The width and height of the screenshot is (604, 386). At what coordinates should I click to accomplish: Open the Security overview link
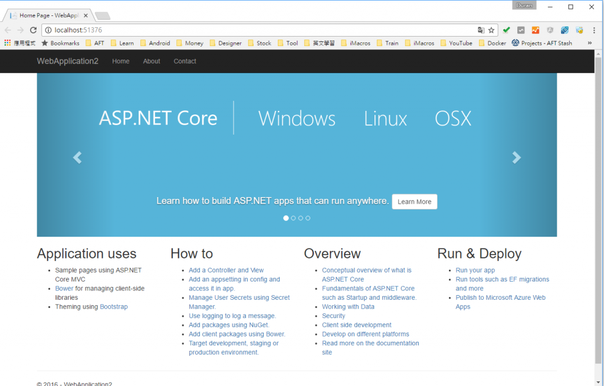(334, 316)
